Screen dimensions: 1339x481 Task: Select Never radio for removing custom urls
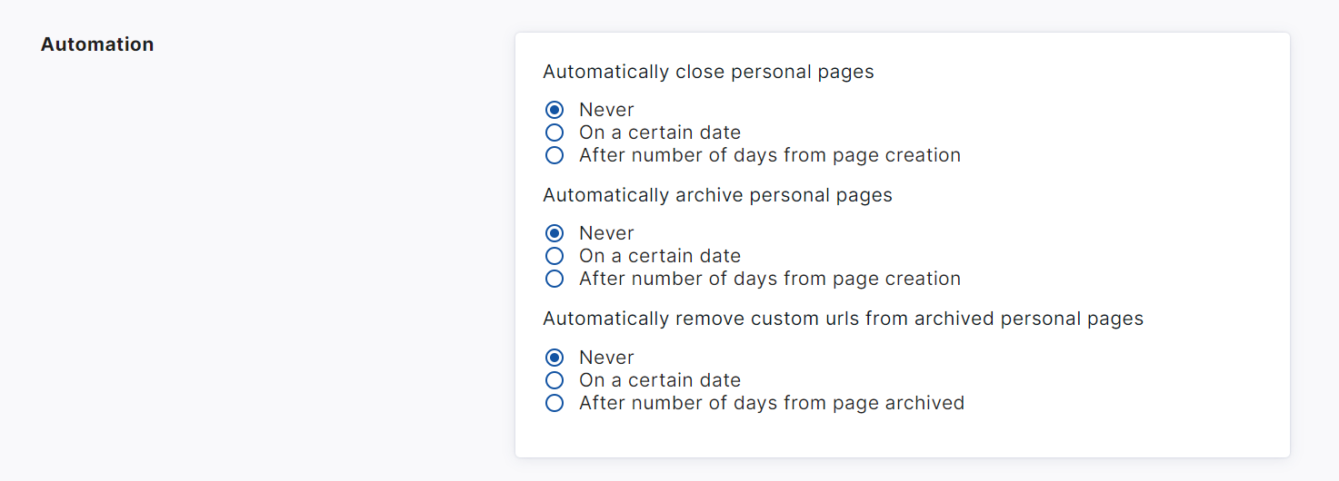(x=555, y=358)
